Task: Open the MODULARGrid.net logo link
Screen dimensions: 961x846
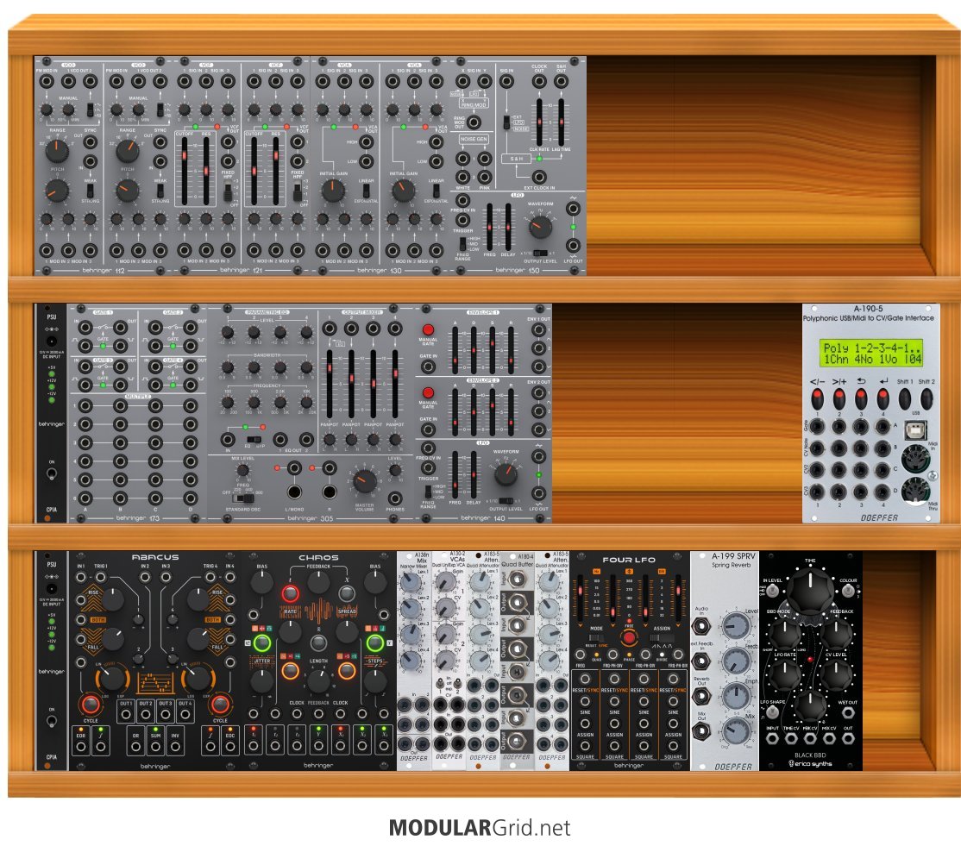Action: pyautogui.click(x=480, y=828)
